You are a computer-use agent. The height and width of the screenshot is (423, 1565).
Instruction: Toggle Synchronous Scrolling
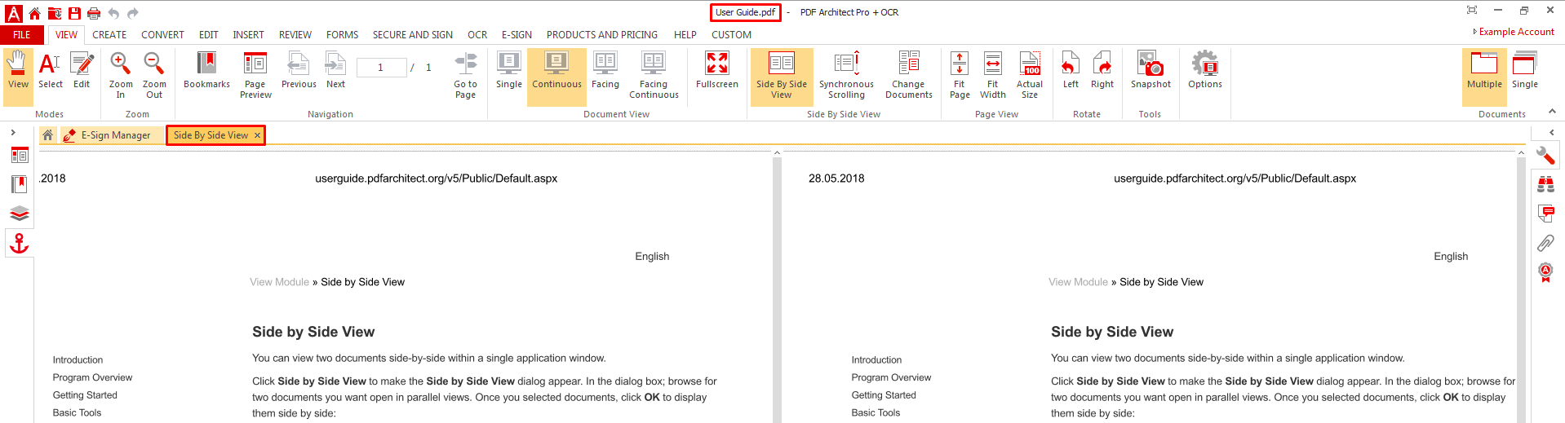[846, 76]
